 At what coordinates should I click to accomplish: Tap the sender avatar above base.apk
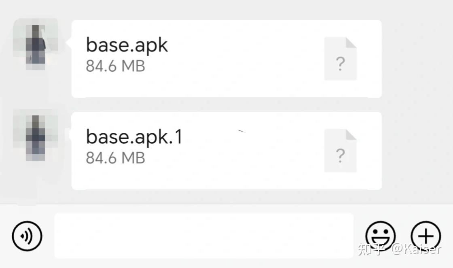pyautogui.click(x=36, y=45)
